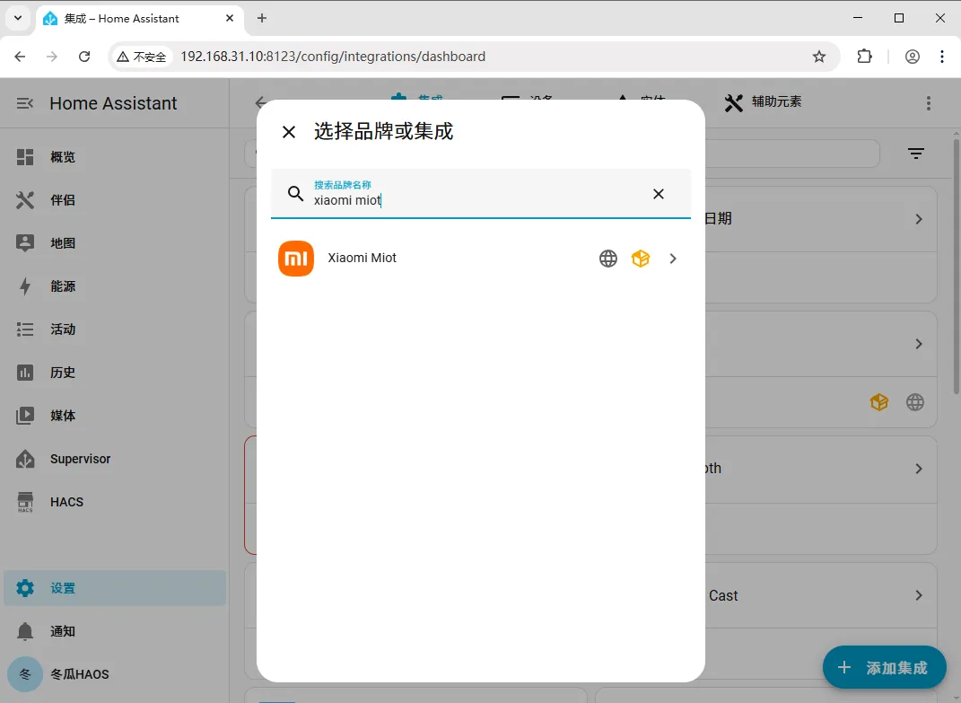Open a new browser tab
This screenshot has width=961, height=703.
pos(262,18)
